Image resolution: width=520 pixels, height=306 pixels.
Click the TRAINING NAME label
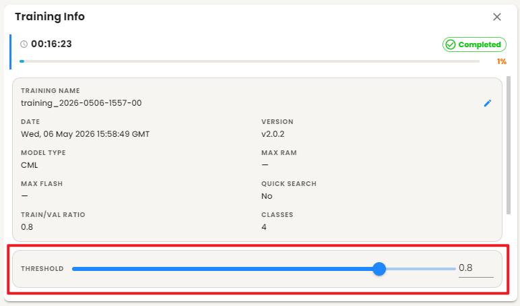tap(51, 91)
